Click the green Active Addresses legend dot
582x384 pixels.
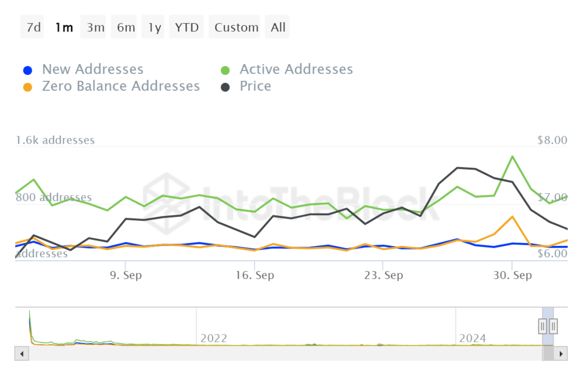pos(225,70)
